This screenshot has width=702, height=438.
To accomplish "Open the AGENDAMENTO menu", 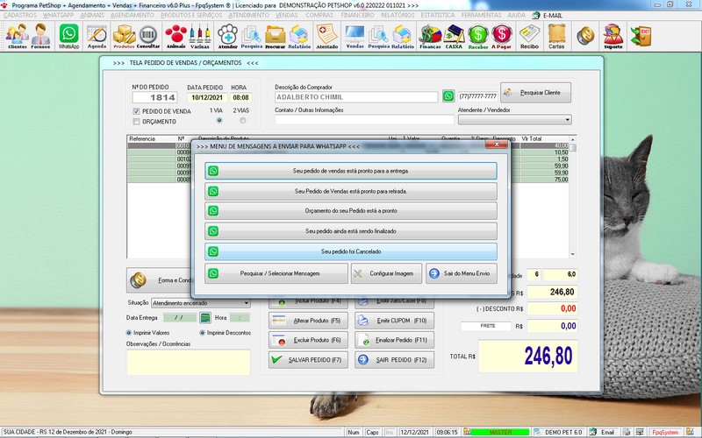I will point(133,15).
